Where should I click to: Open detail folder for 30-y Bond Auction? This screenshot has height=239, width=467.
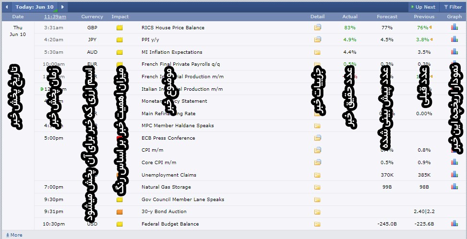click(317, 212)
